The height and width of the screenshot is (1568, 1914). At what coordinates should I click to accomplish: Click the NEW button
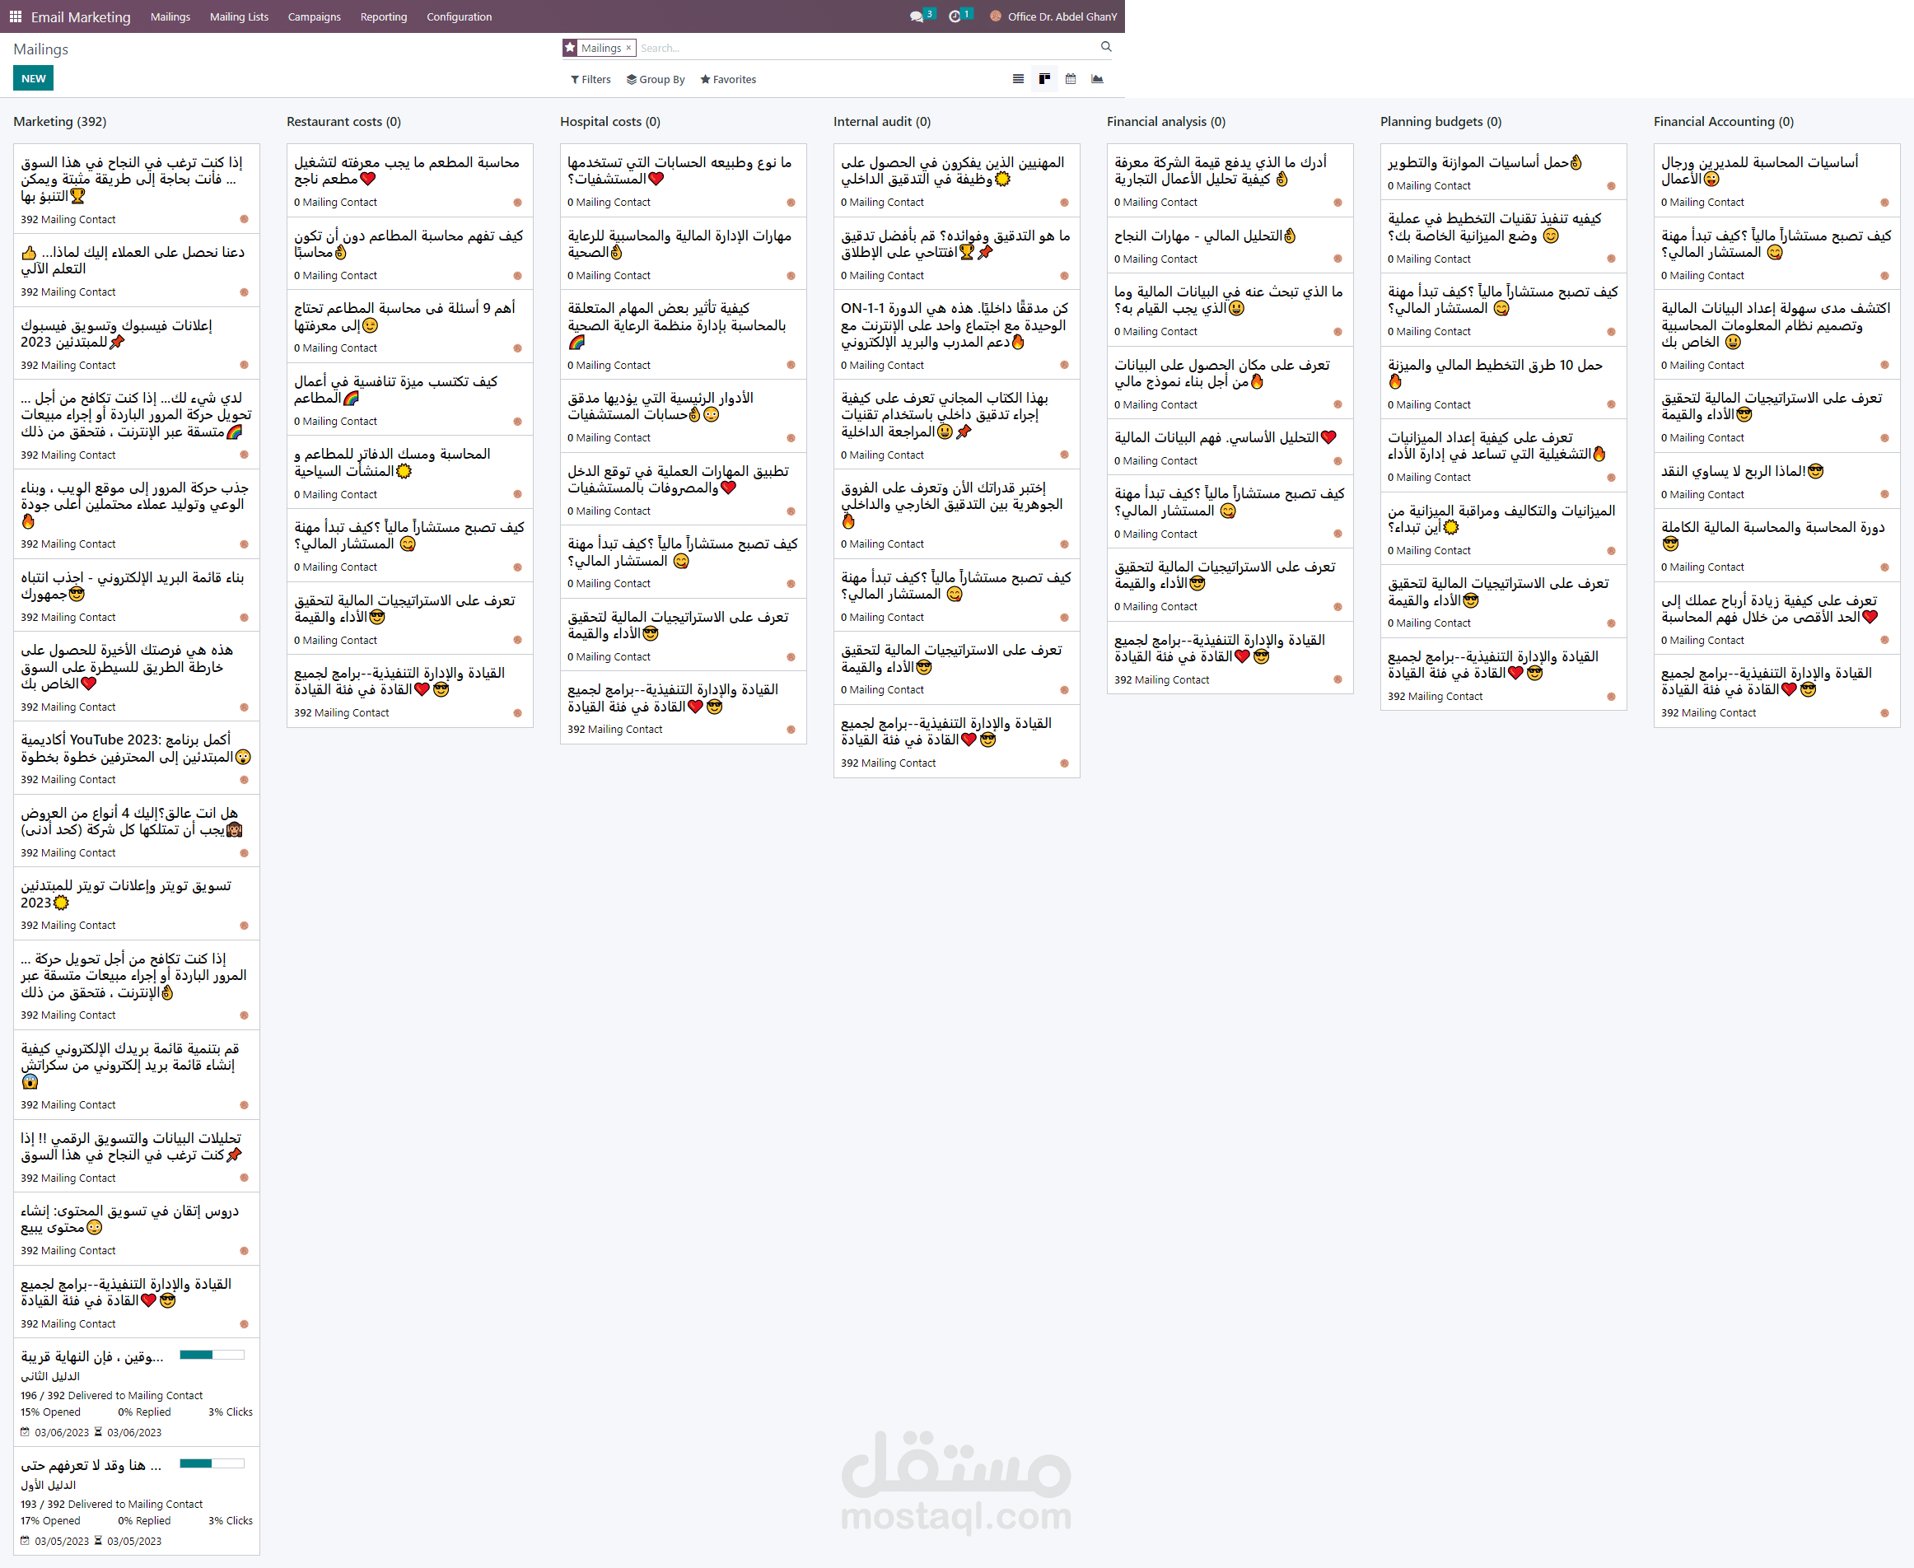pyautogui.click(x=34, y=78)
